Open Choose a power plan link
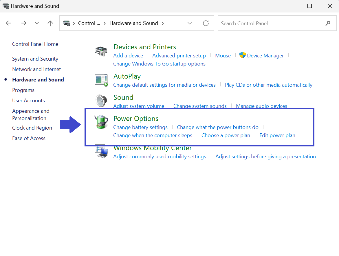Screen dimensions: 339x256 [226, 135]
